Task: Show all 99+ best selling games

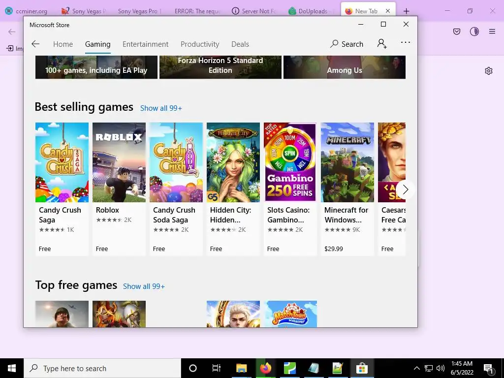Action: click(161, 108)
